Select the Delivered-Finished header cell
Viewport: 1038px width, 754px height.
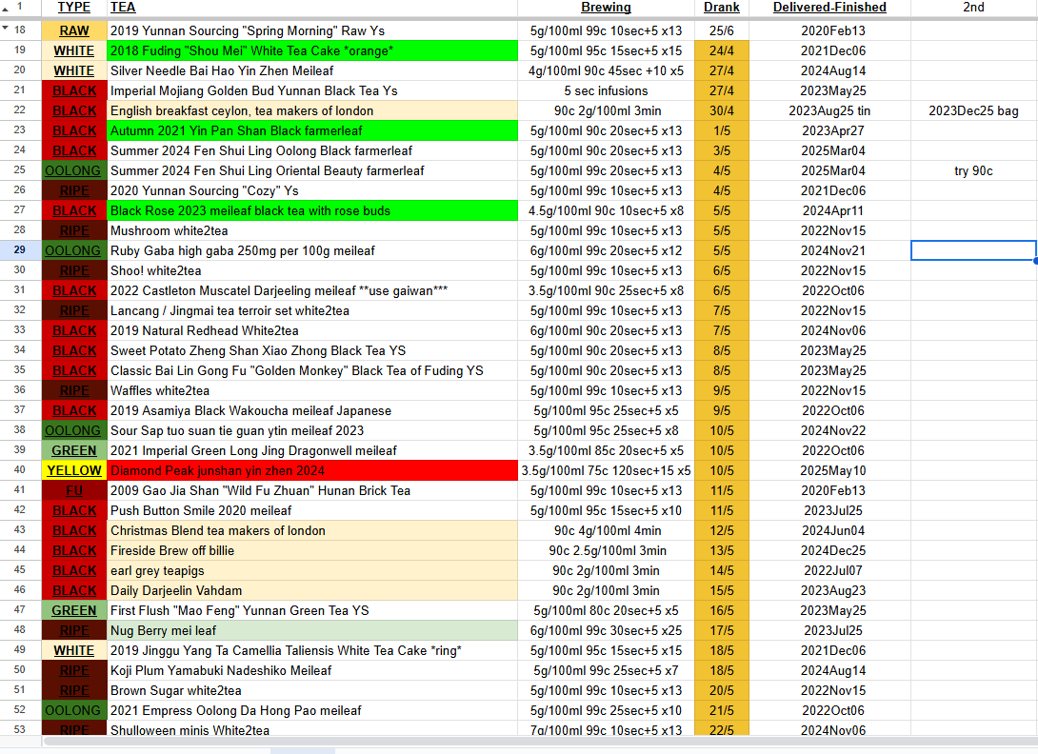pyautogui.click(x=829, y=8)
